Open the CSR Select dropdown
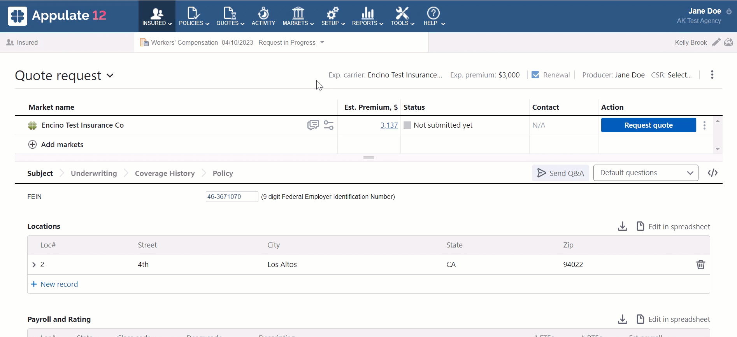This screenshot has height=337, width=737. click(679, 75)
